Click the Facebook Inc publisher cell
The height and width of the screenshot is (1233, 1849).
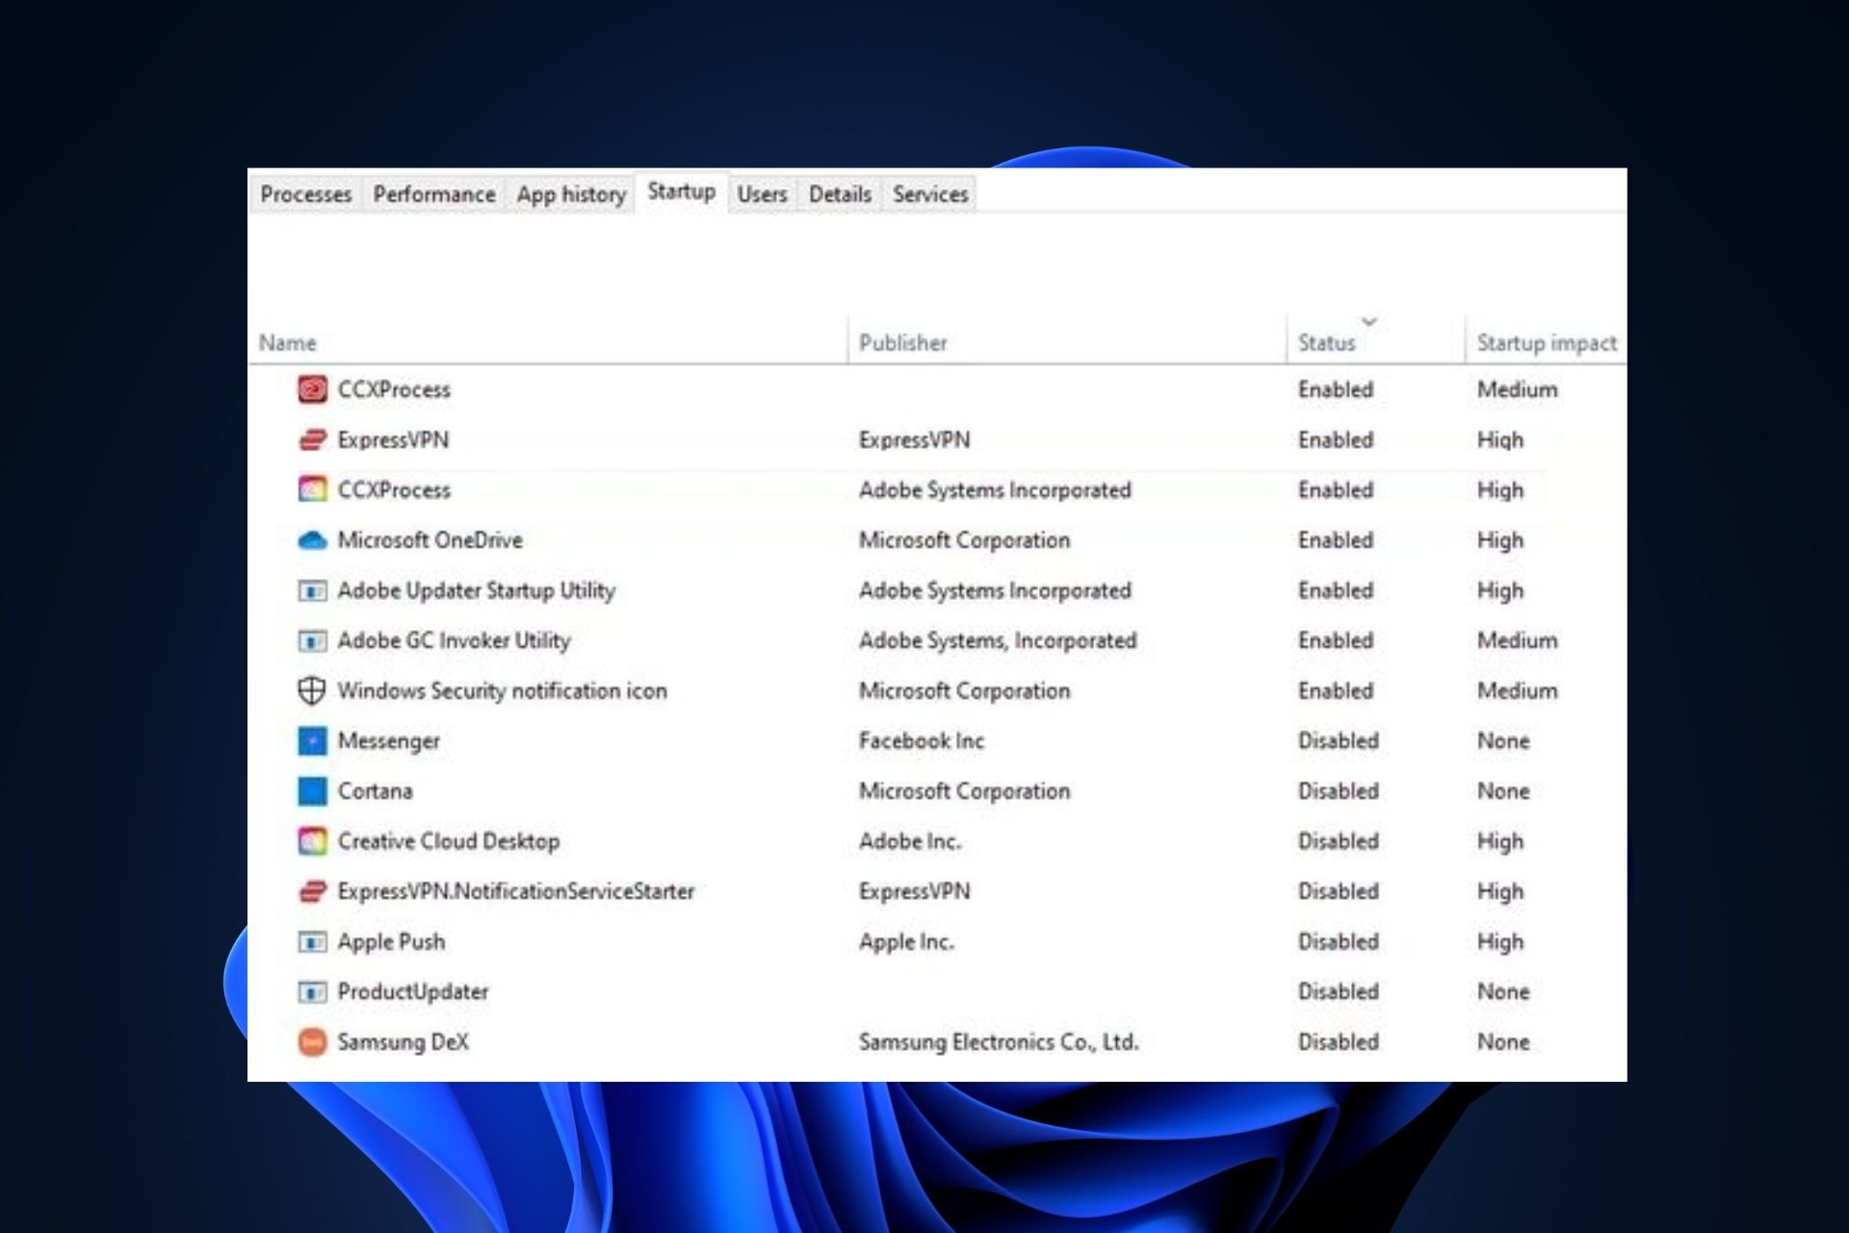tap(922, 741)
